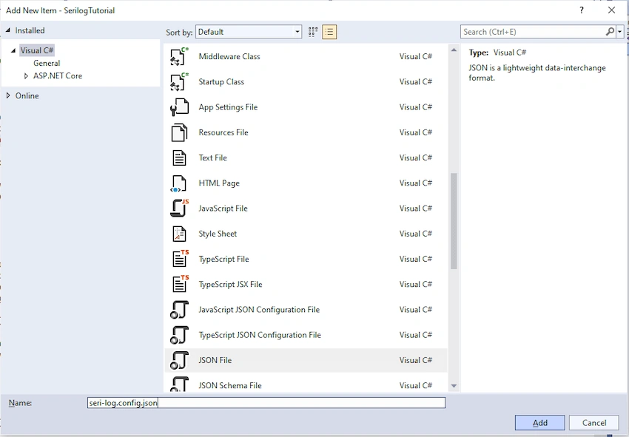629x437 pixels.
Task: Select JavaScript JSON Configuration File icon
Action: tap(179, 310)
